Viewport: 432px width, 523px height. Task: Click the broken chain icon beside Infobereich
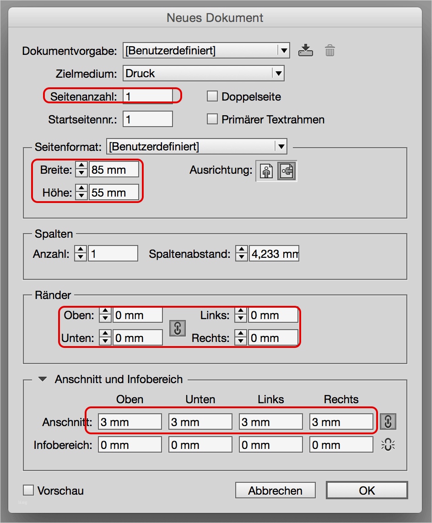point(388,444)
